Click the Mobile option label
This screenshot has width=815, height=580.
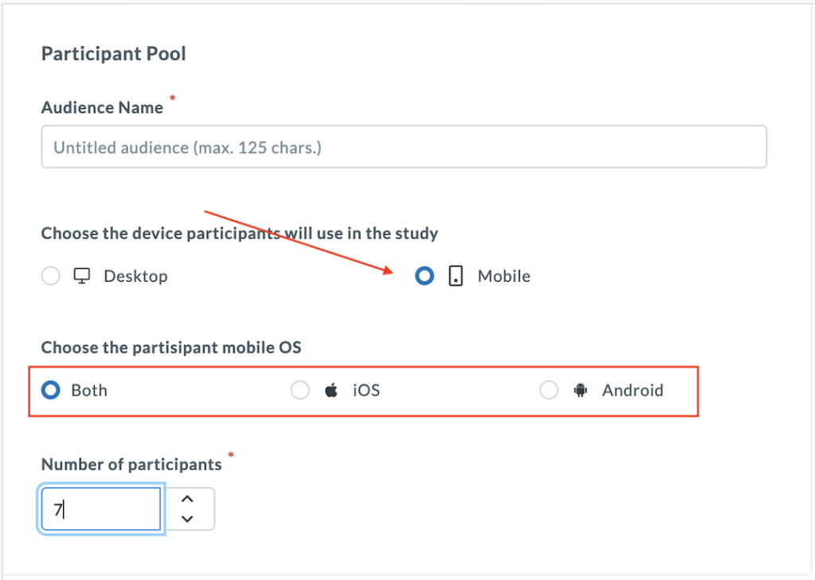[504, 276]
